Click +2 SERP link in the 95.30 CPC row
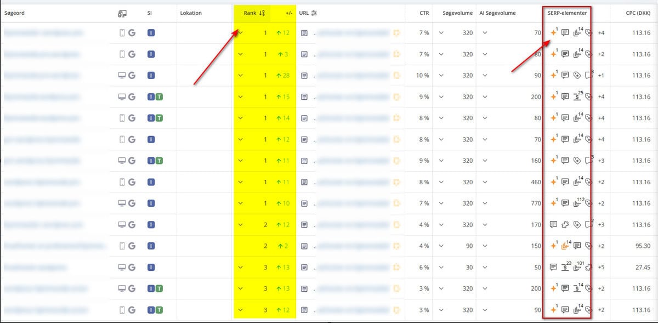This screenshot has height=323, width=658. click(601, 246)
